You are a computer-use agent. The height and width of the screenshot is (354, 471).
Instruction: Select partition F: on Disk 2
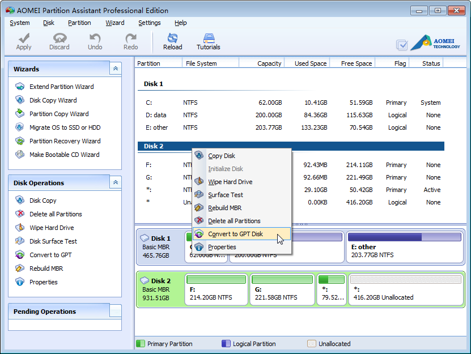pyautogui.click(x=215, y=287)
